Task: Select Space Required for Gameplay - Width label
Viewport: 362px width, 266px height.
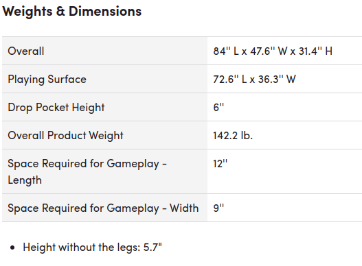Action: pyautogui.click(x=103, y=208)
